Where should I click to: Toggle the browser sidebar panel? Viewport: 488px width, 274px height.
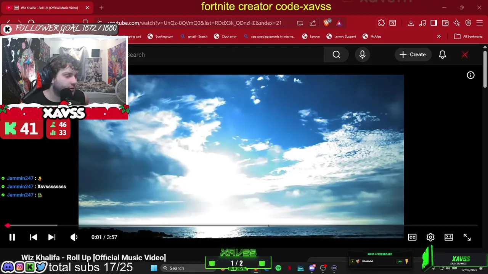(434, 23)
